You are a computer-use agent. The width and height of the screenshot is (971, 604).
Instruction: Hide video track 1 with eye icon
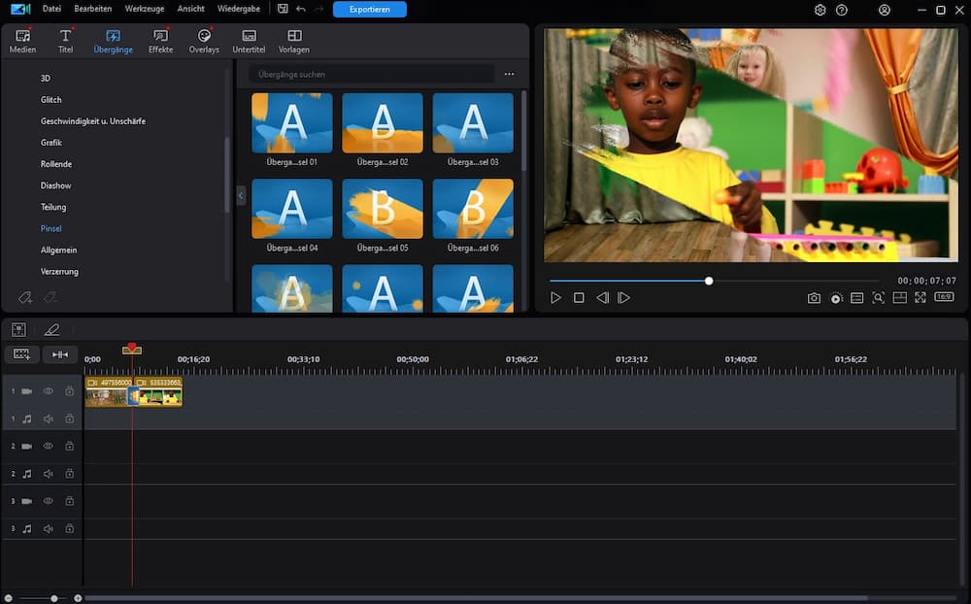pyautogui.click(x=49, y=391)
